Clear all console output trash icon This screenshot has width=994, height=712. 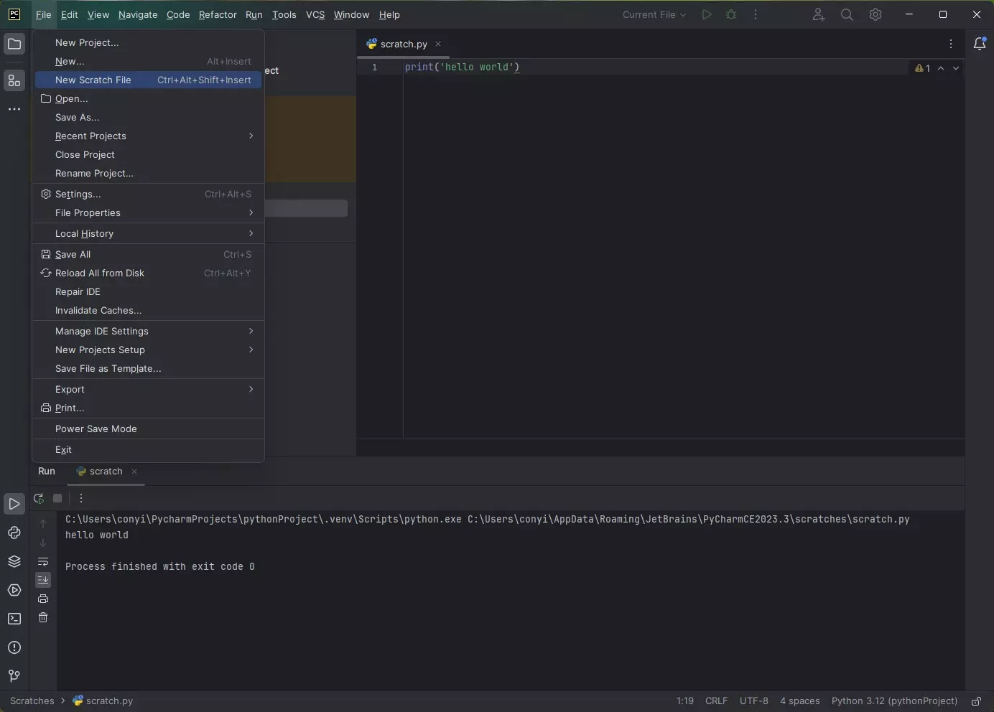(43, 617)
